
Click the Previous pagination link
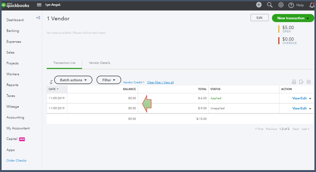pos(271,129)
